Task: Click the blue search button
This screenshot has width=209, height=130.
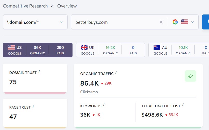Action: [x=206, y=22]
